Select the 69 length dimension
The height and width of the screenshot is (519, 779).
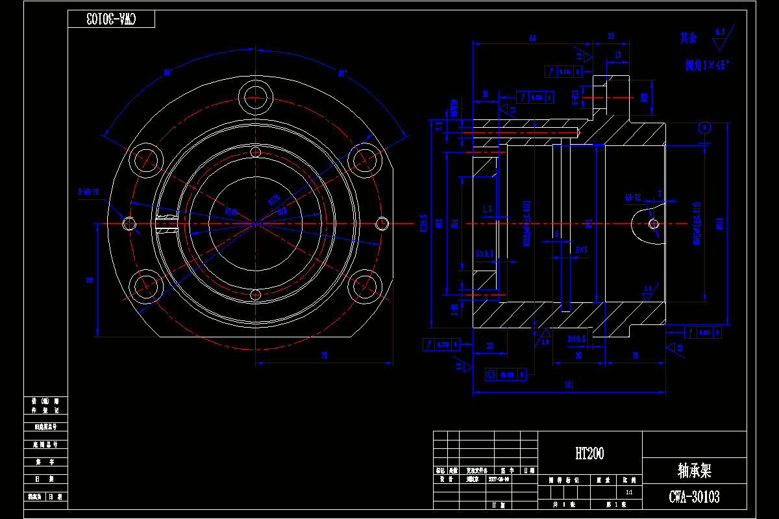coord(532,39)
